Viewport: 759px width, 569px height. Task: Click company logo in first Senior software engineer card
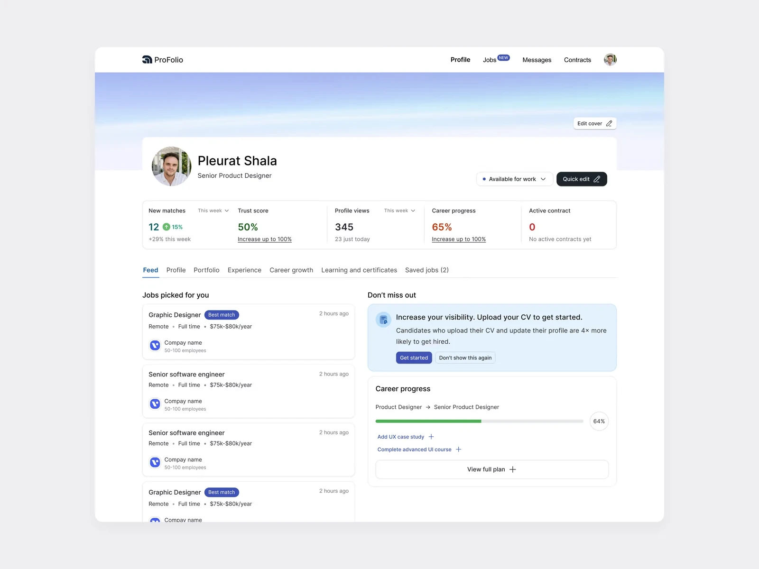155,404
